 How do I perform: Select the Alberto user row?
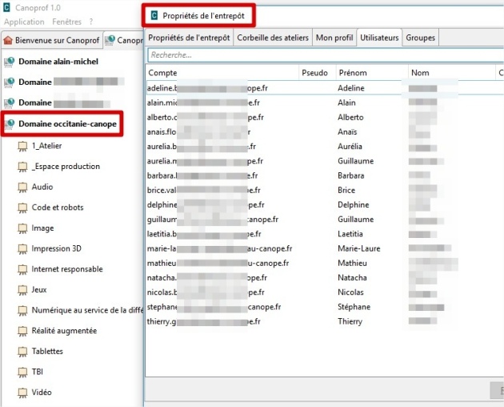[325, 117]
